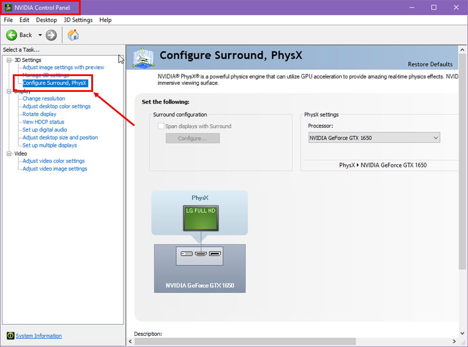Click Restore Defaults link

click(430, 64)
